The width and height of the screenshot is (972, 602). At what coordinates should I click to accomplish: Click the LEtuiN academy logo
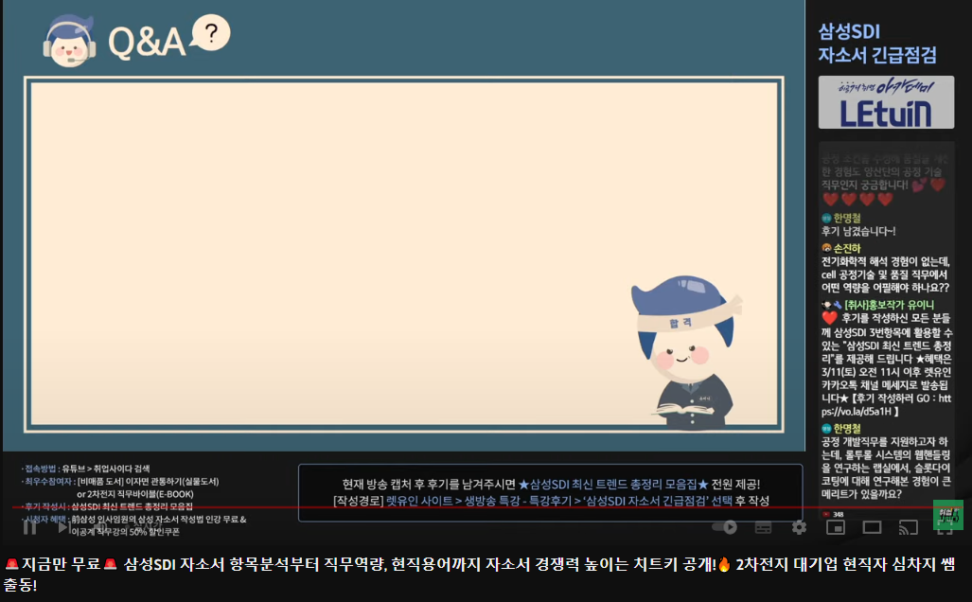coord(886,102)
